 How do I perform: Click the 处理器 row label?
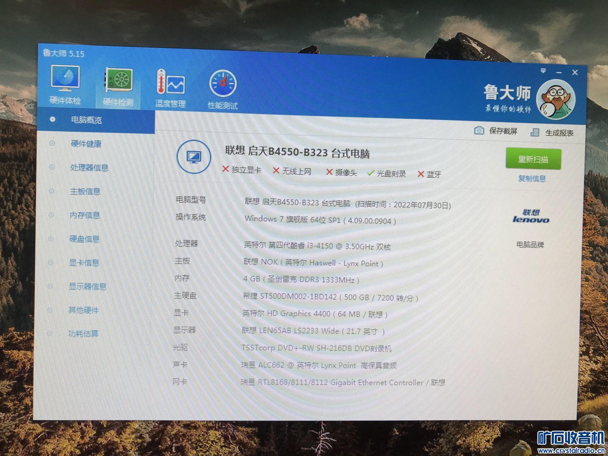click(186, 243)
